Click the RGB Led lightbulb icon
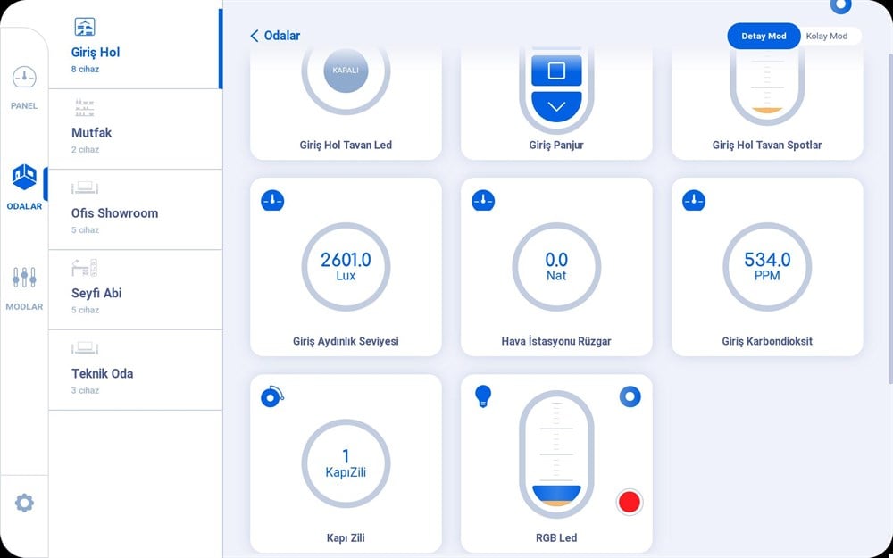893x558 pixels. (x=483, y=396)
